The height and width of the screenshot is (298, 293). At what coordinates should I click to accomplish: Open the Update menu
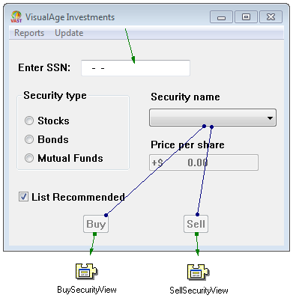coord(69,33)
